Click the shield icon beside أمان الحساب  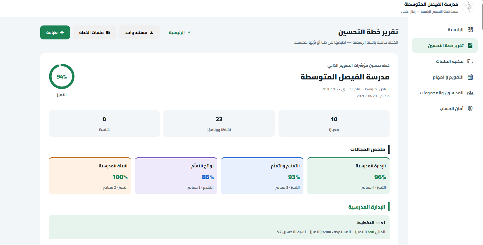[x=470, y=109]
